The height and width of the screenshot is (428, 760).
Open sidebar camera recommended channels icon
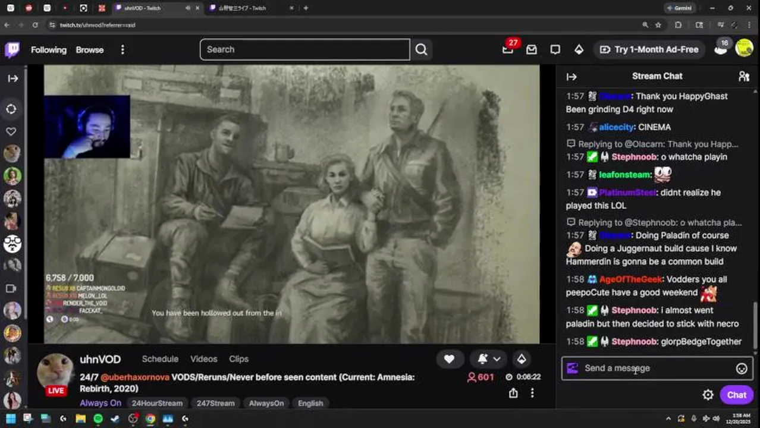point(11,288)
